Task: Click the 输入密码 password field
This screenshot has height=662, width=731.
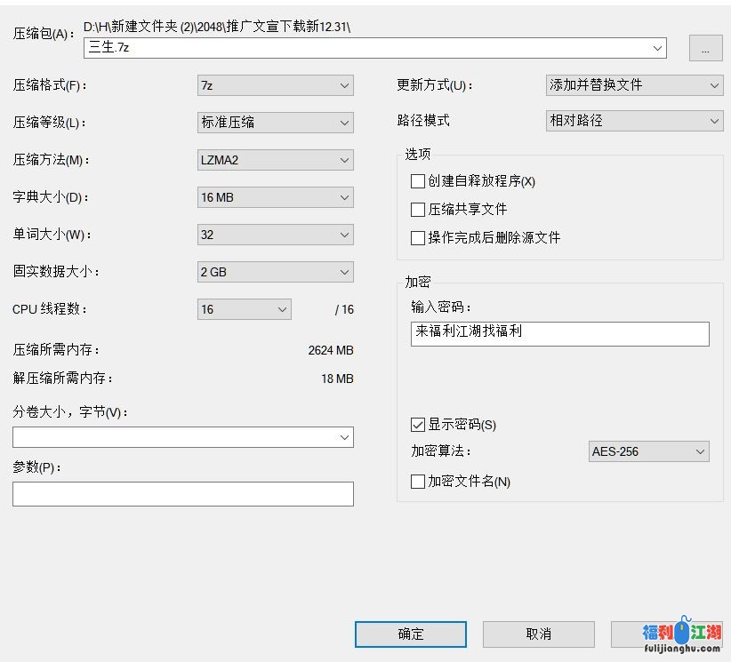Action: coord(559,333)
